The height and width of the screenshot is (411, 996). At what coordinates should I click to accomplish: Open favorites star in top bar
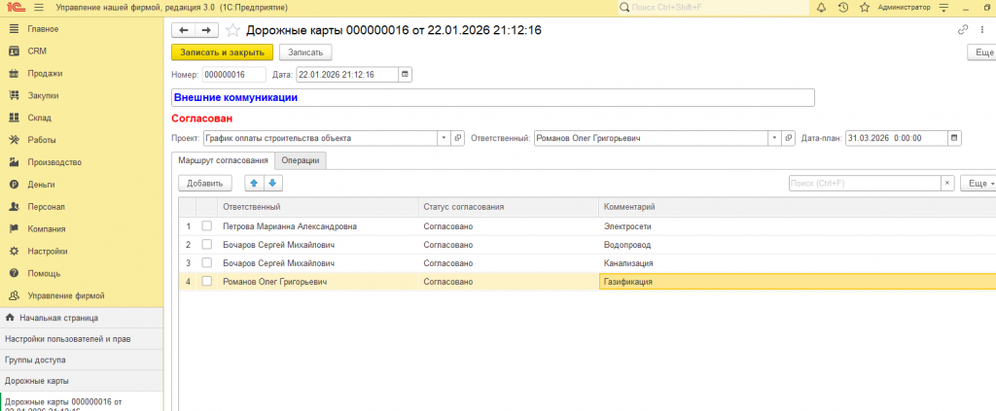pos(865,8)
